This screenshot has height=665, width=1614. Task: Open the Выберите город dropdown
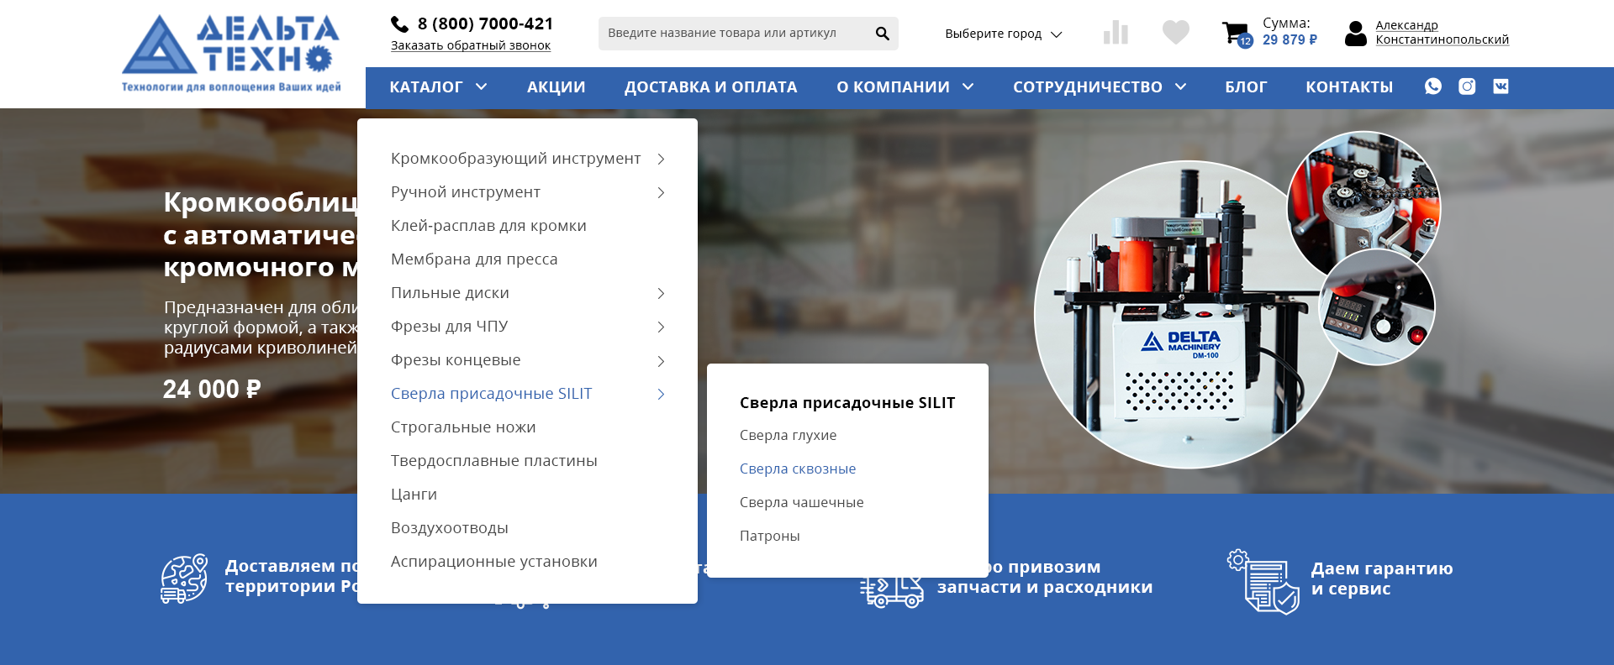1003,34
